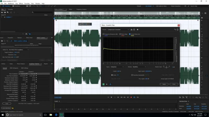Click the transport Pause button
The height and width of the screenshot is (117, 209).
[115, 97]
